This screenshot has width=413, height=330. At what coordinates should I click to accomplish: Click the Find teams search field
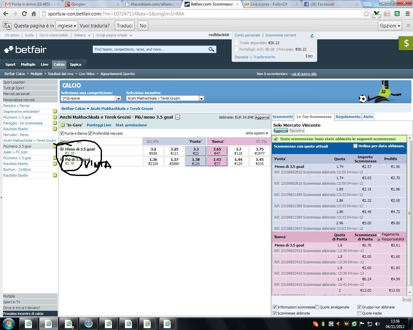pos(150,49)
